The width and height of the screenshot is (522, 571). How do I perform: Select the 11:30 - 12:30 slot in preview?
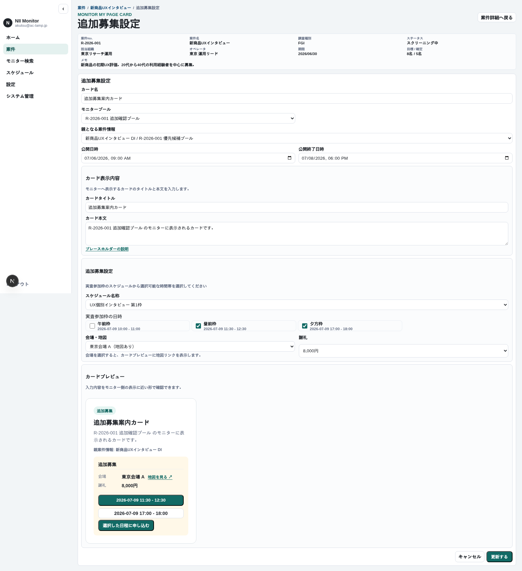click(141, 500)
